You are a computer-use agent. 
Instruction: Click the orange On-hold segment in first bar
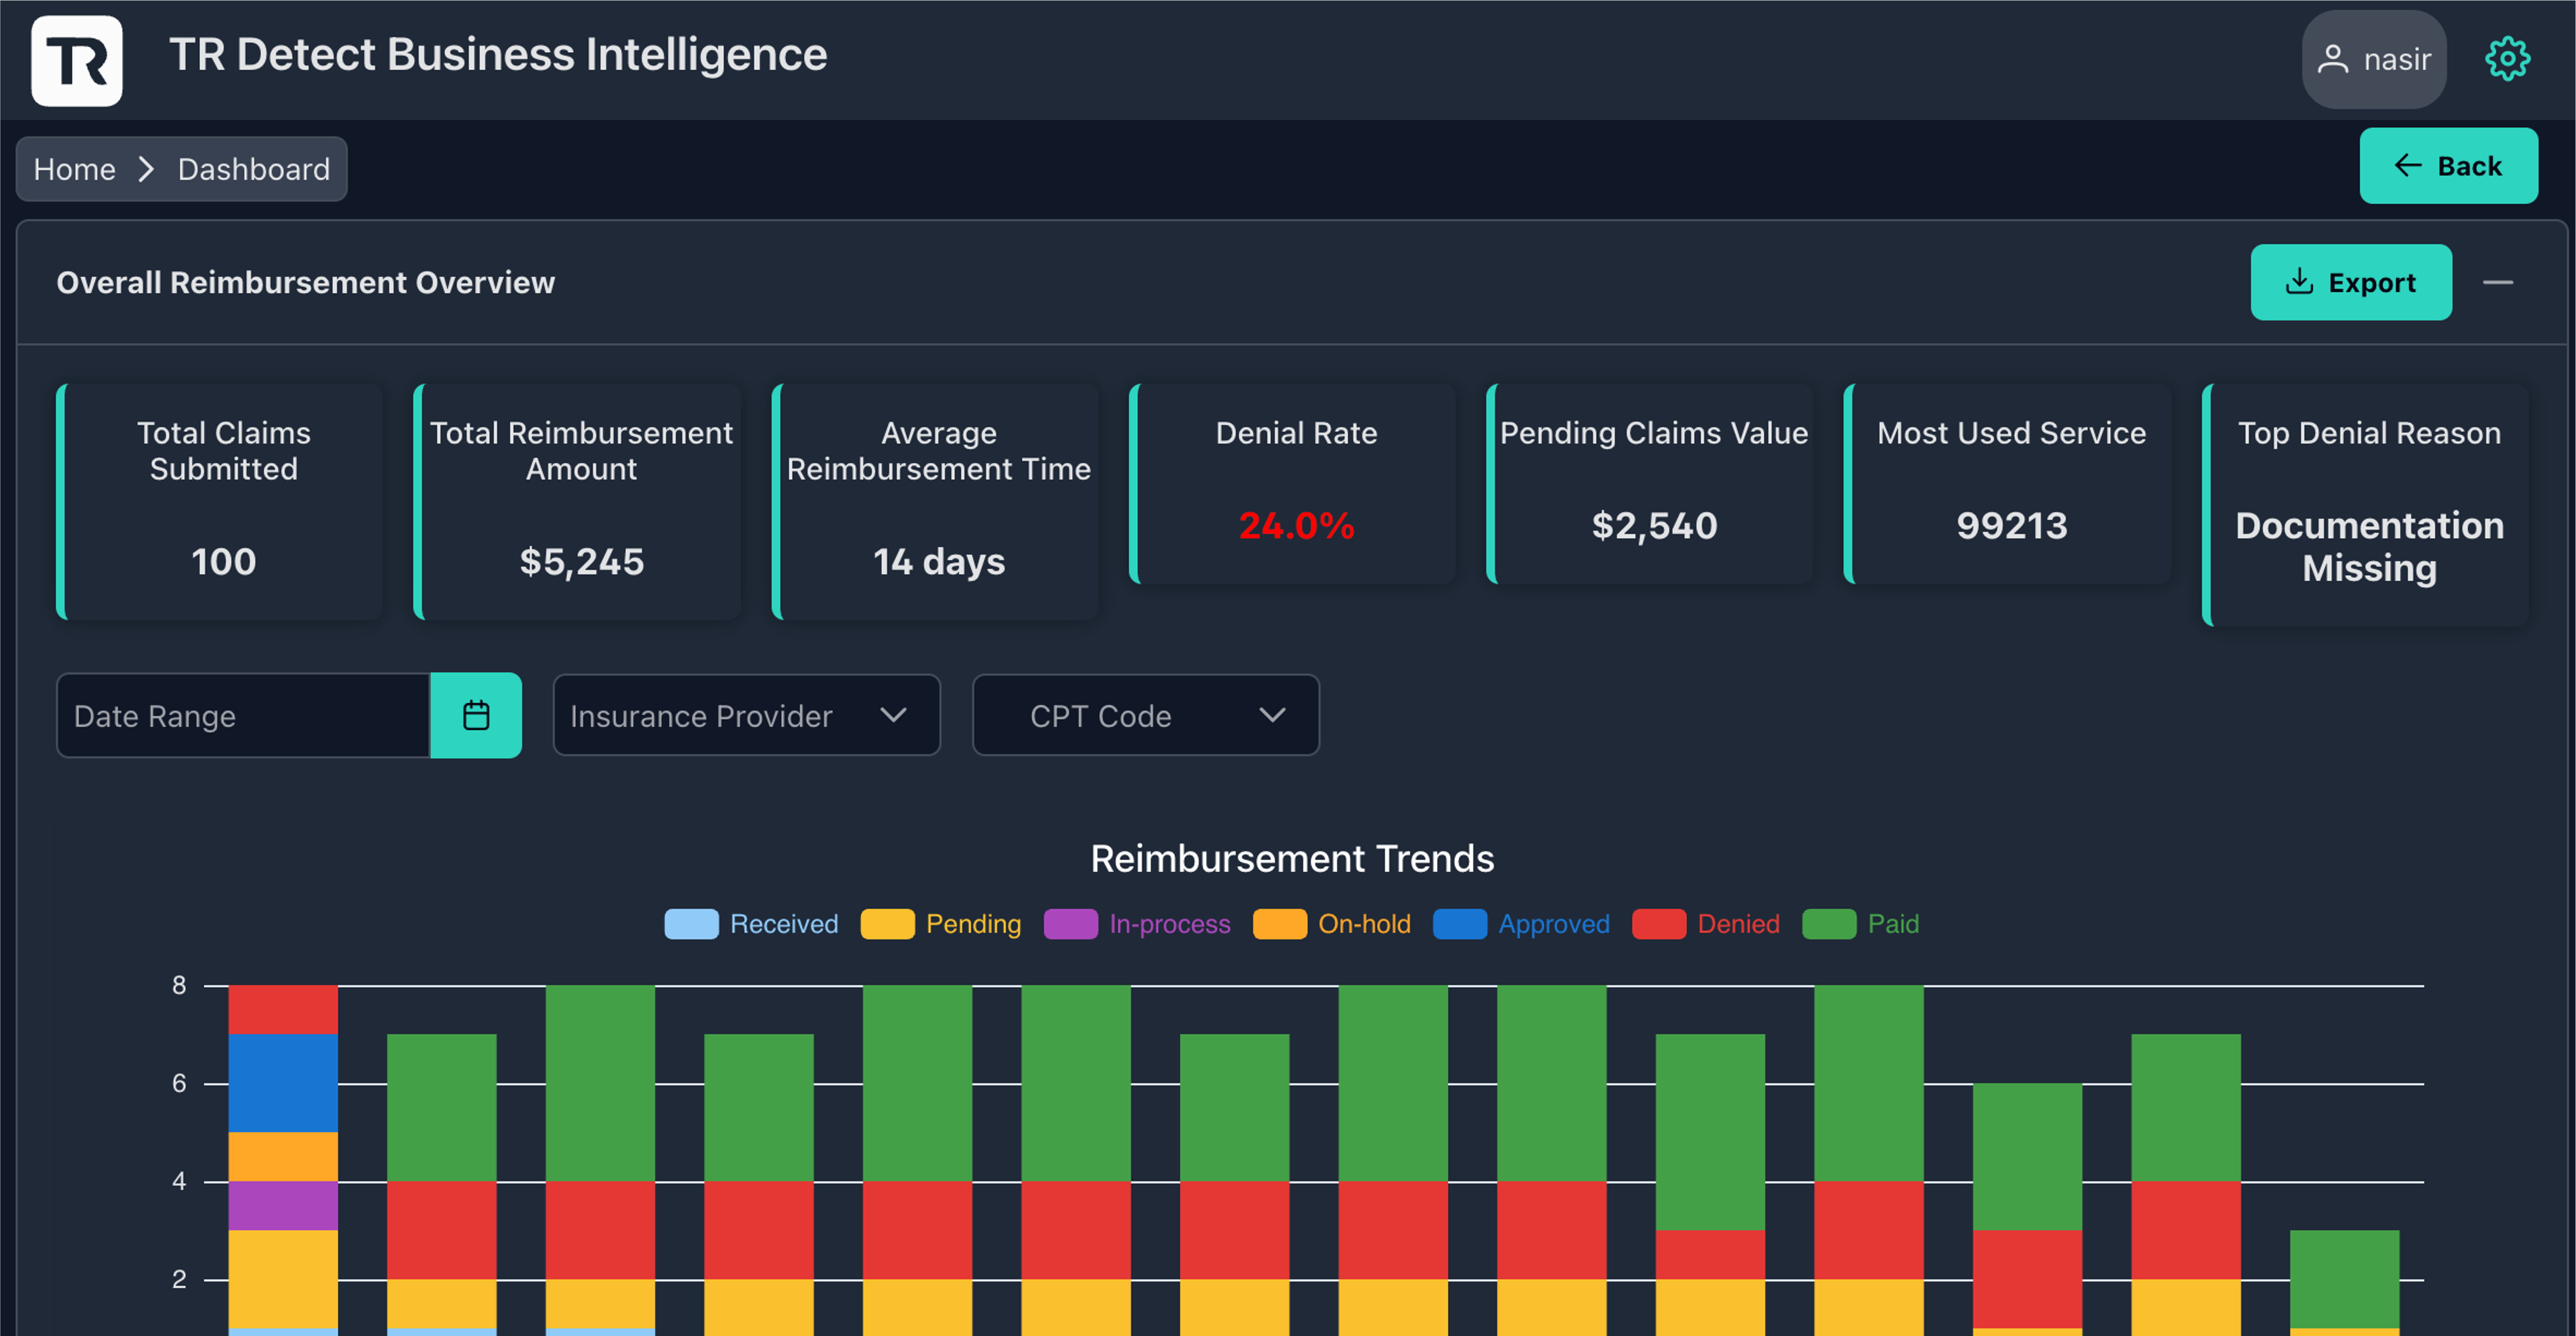283,1157
